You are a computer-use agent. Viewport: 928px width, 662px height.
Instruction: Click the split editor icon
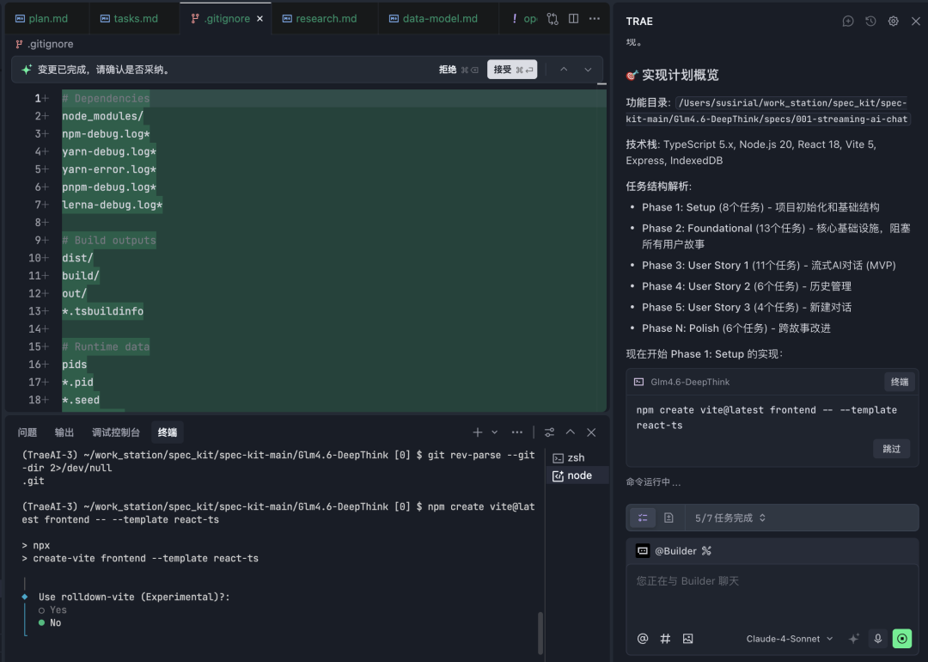[573, 19]
